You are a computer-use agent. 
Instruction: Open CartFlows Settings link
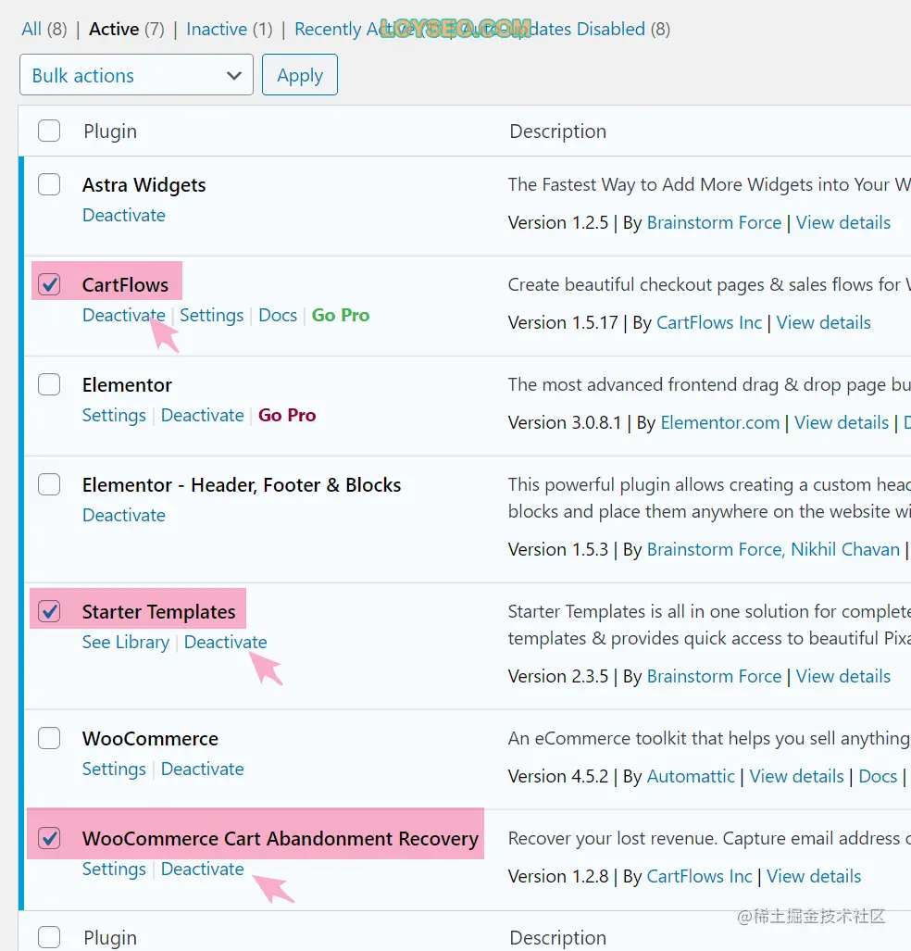[212, 315]
